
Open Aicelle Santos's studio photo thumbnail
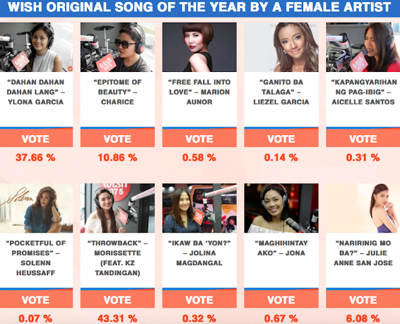click(x=363, y=48)
